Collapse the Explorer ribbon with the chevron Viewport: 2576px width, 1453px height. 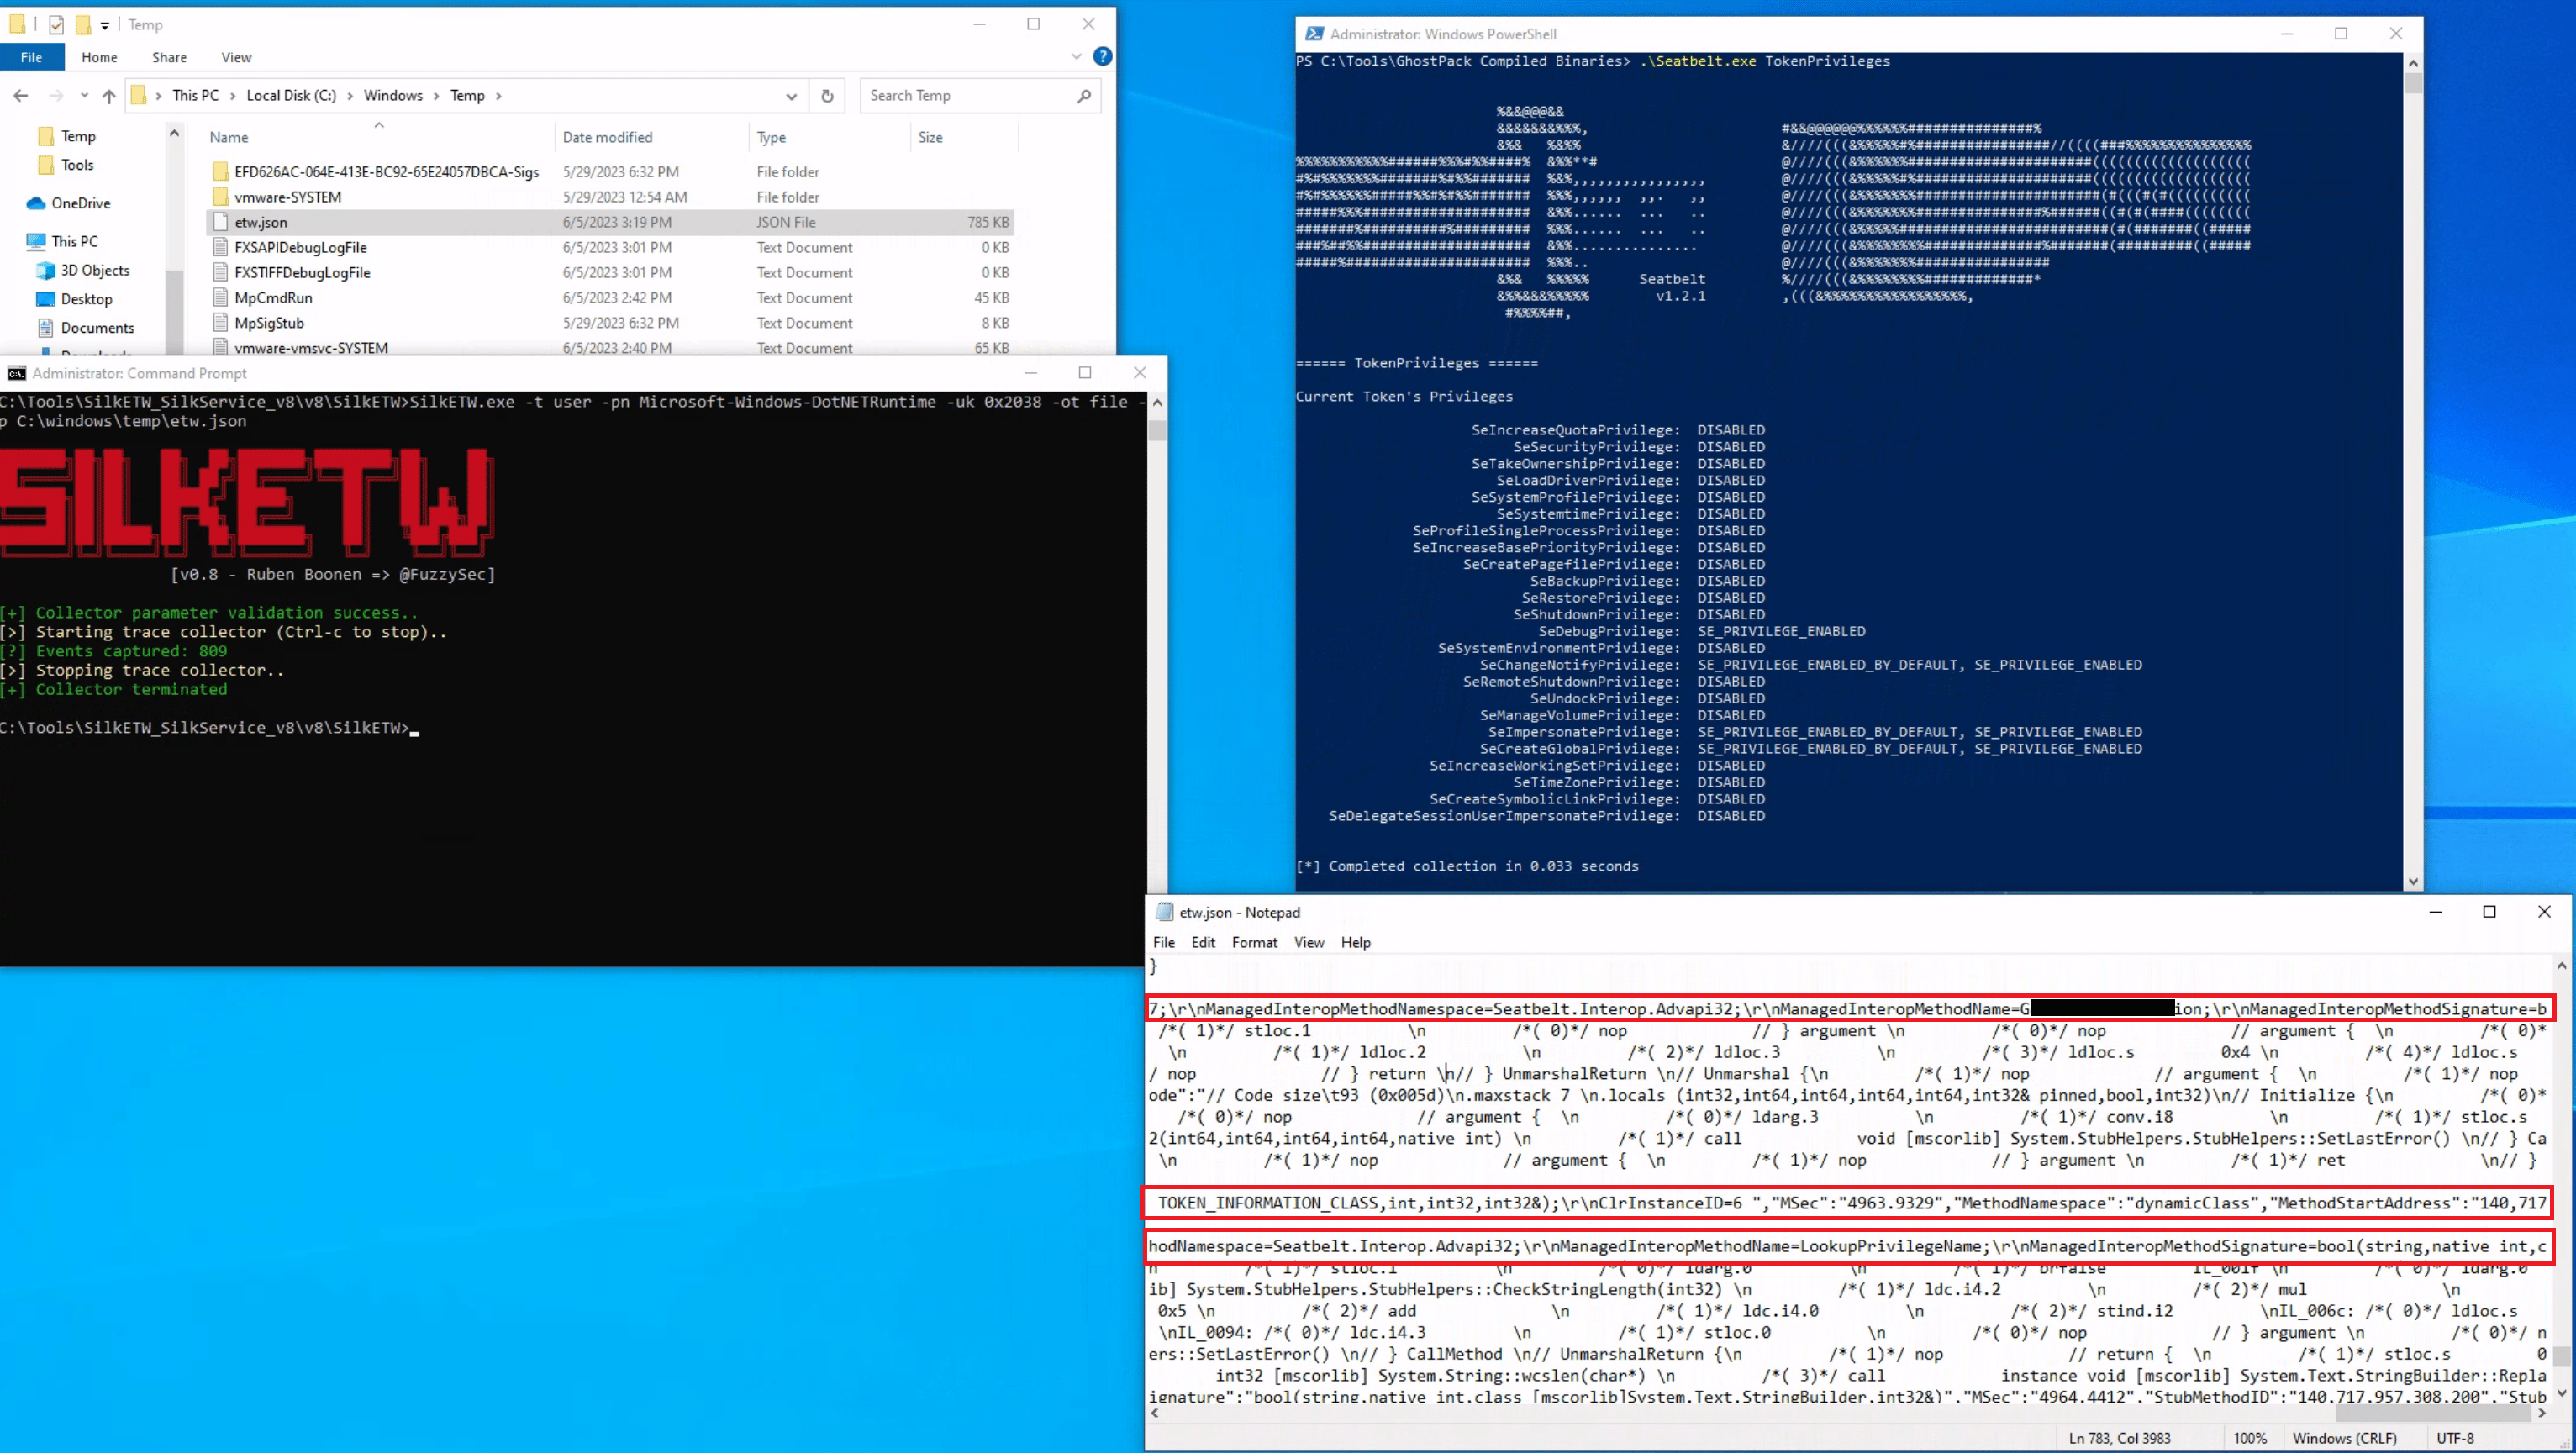point(1076,57)
